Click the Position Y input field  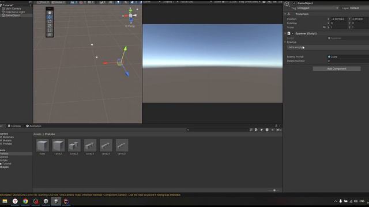click(360, 19)
